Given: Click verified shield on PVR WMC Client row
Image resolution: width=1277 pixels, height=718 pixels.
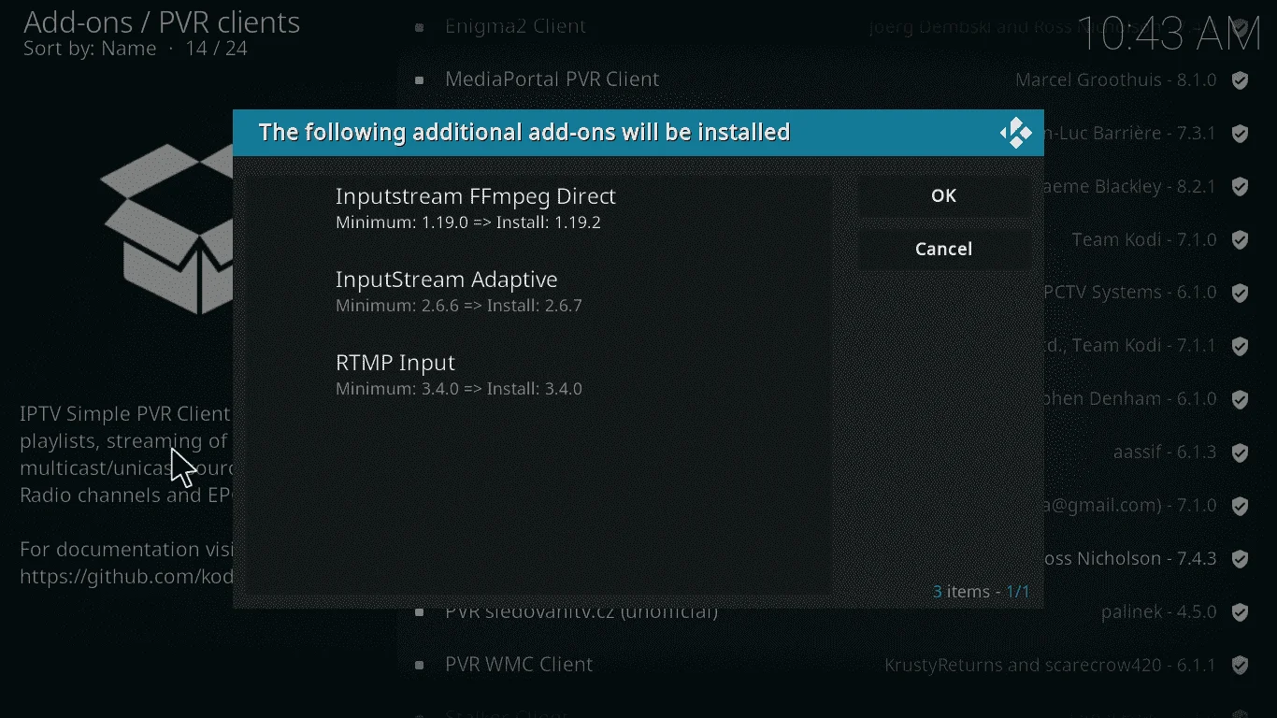Looking at the screenshot, I should (1240, 667).
